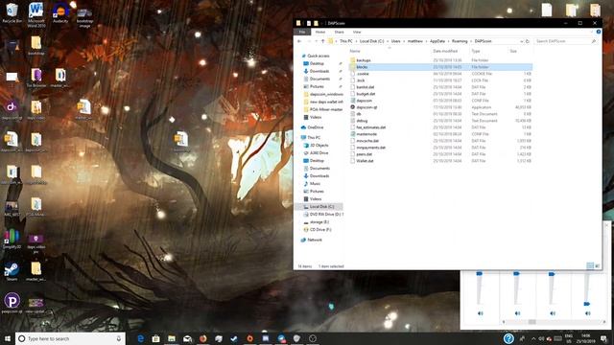Open Explorer help question mark icon
The height and width of the screenshot is (345, 614).
(599, 32)
